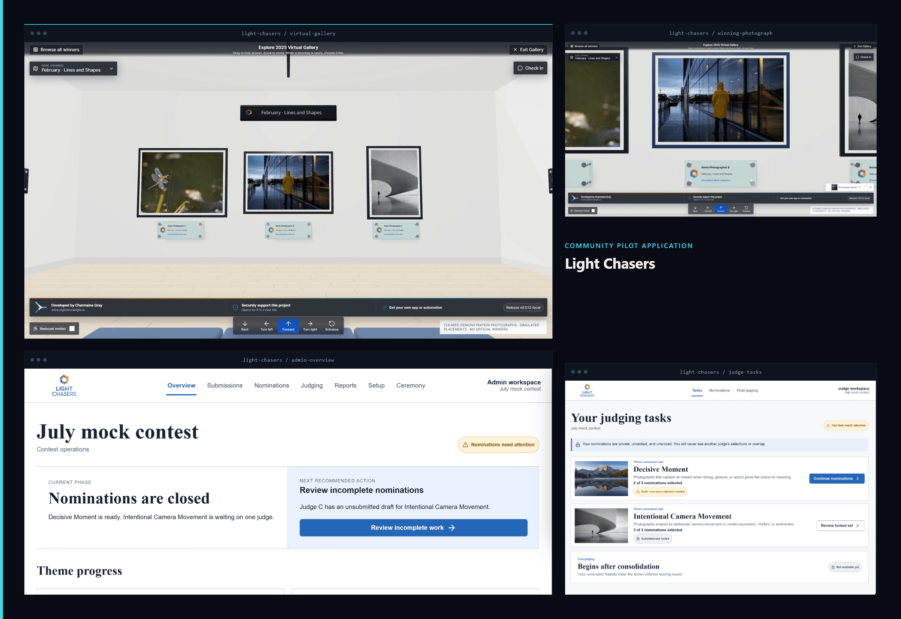Image resolution: width=901 pixels, height=619 pixels.
Task: Click Continue nominations button in judge-tasks
Action: [836, 479]
